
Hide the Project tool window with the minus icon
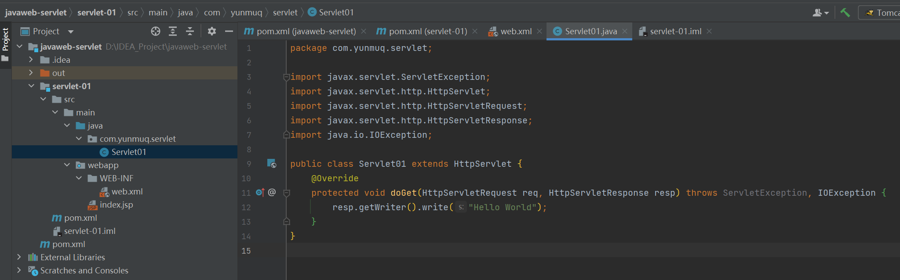tap(229, 31)
